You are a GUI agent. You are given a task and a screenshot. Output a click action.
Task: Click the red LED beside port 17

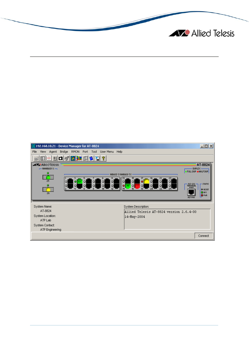[x=142, y=181]
